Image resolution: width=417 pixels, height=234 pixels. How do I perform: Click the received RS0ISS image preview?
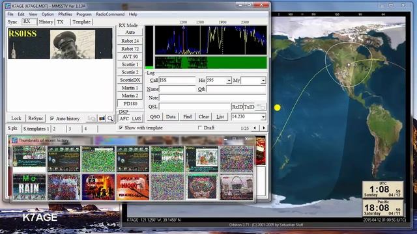(60, 44)
